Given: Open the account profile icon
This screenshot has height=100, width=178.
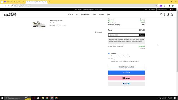Looking at the screenshot, I should [168, 14].
